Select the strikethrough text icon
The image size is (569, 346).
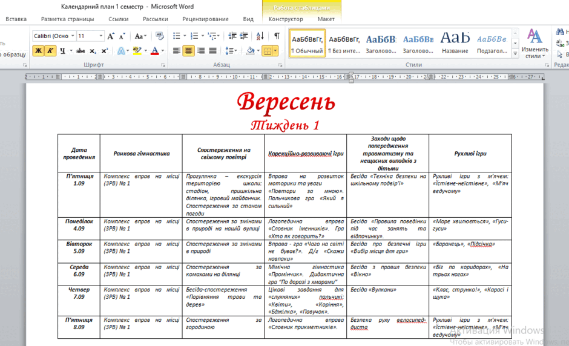tap(81, 51)
